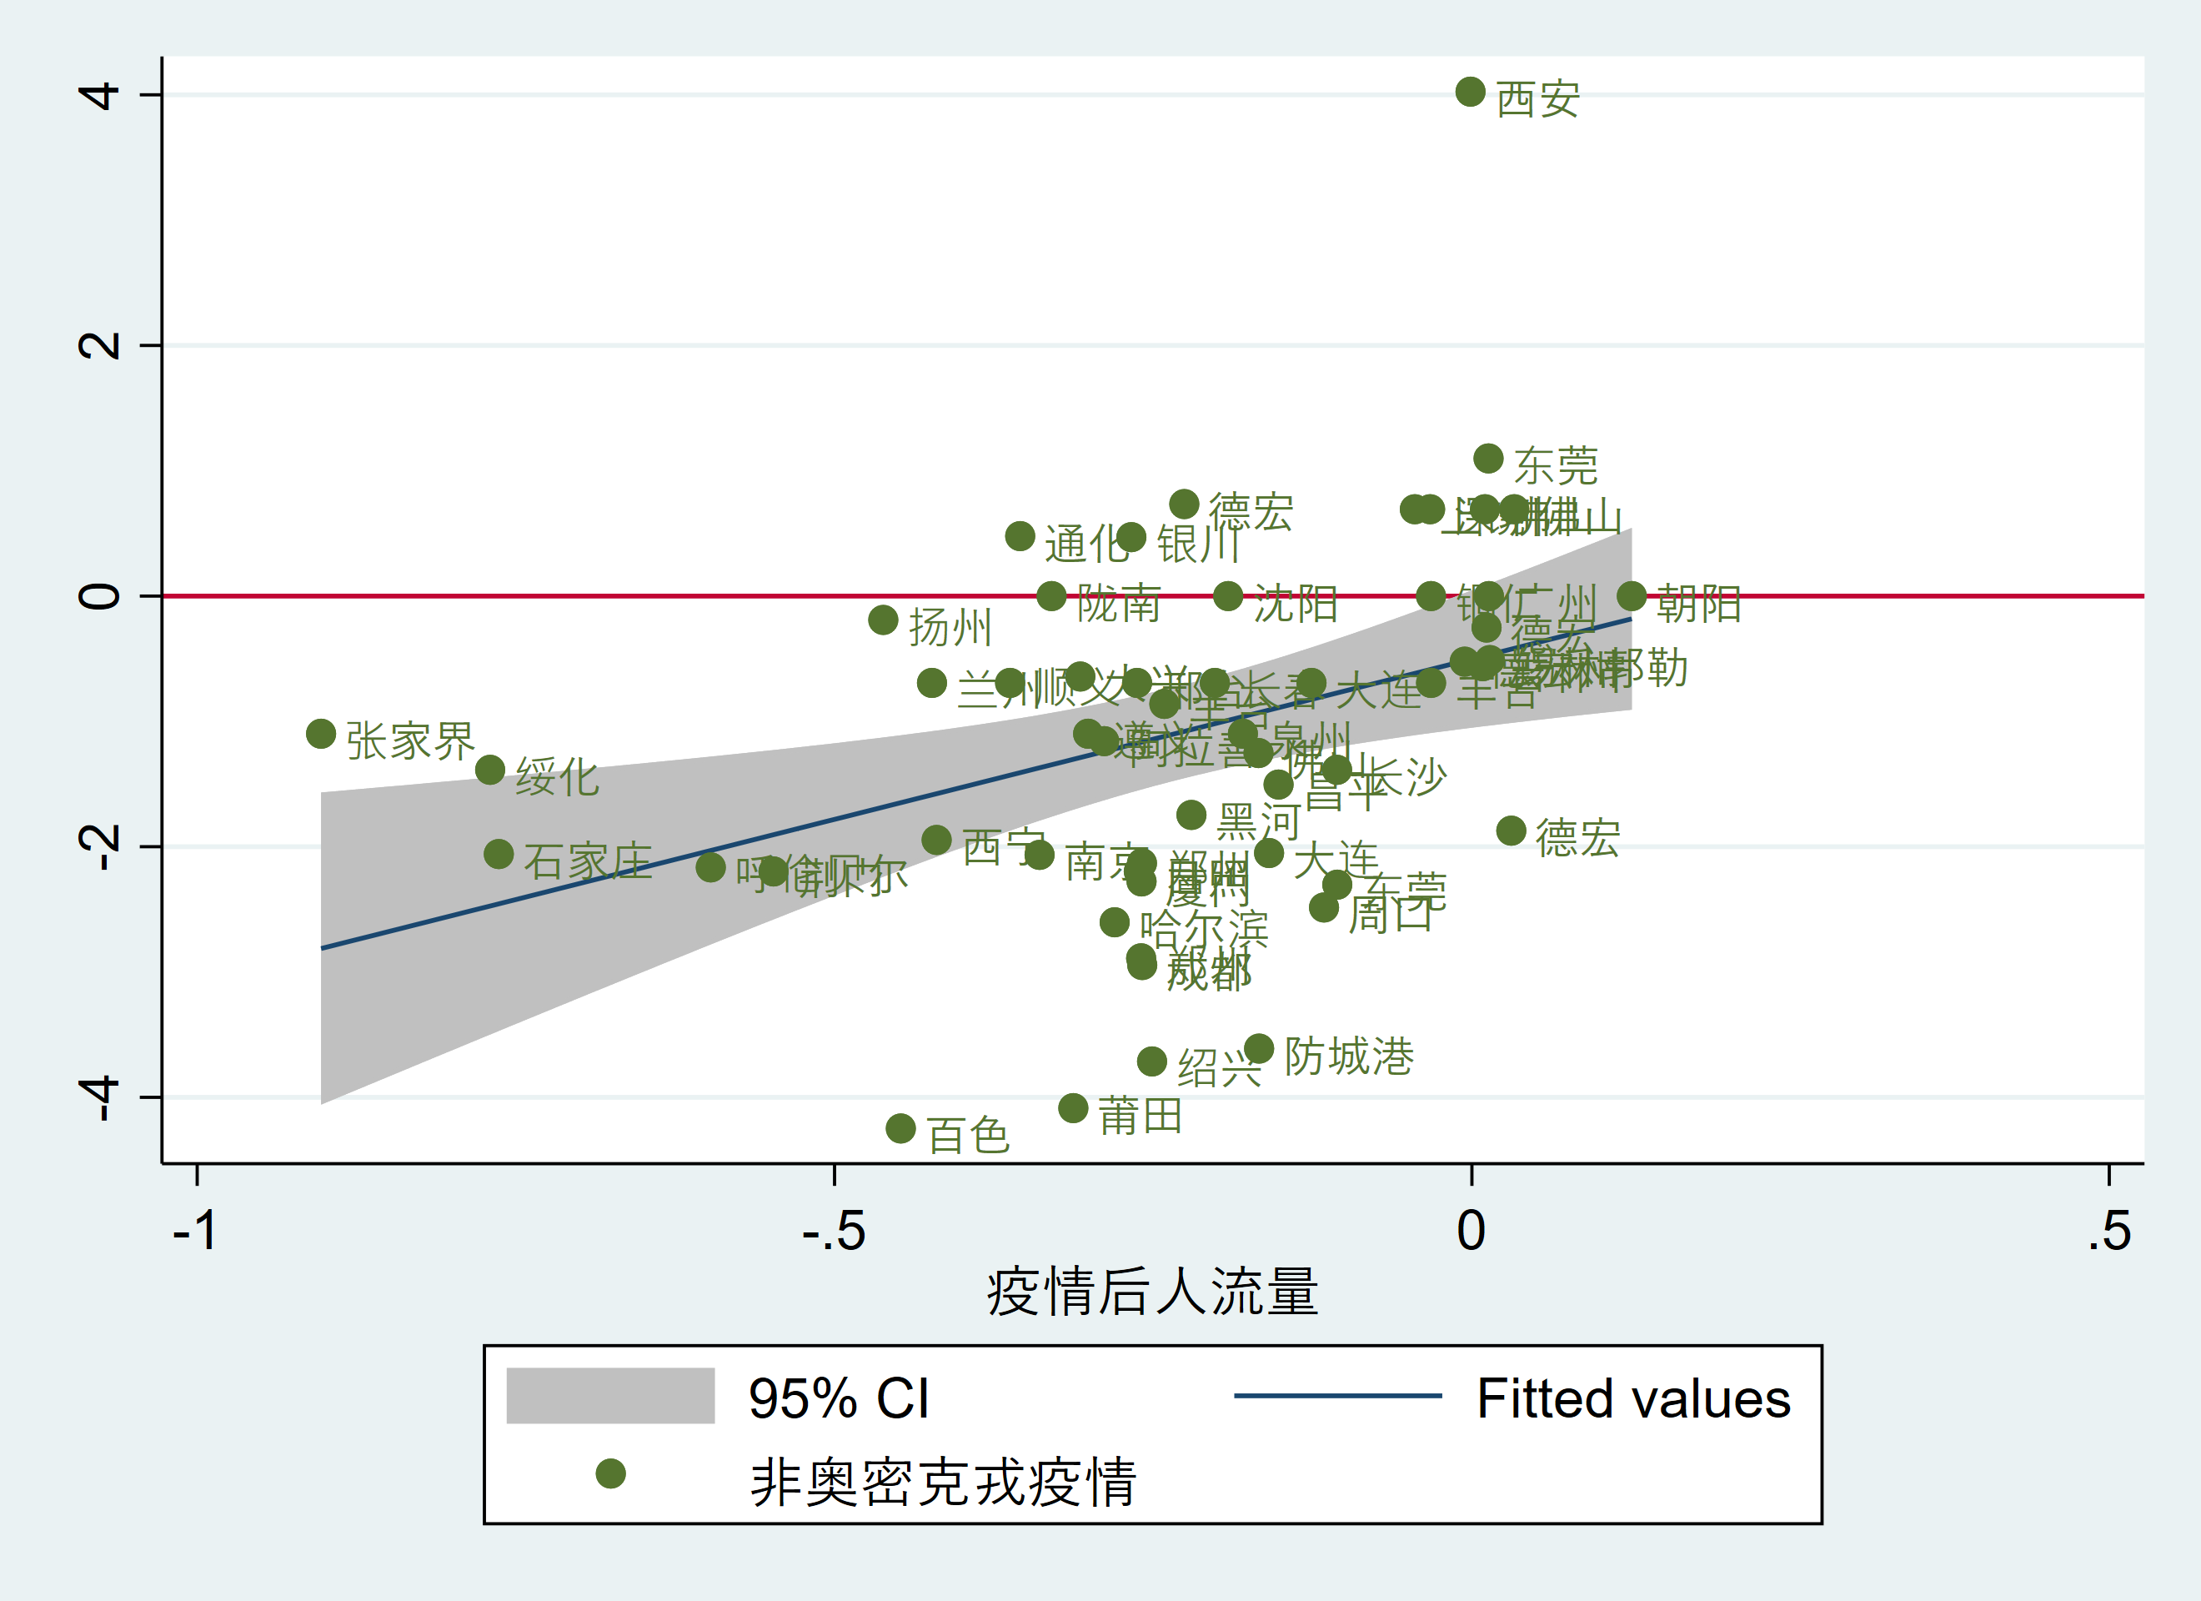Click the 石家庄 scatter point
The image size is (2201, 1601).
499,855
